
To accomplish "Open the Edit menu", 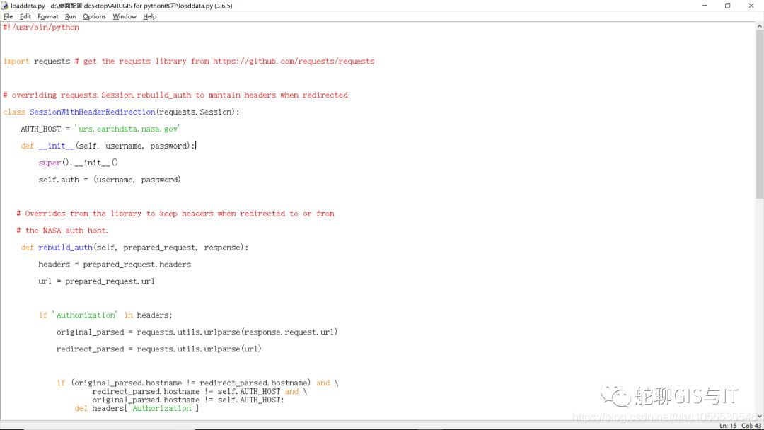I will pyautogui.click(x=25, y=16).
